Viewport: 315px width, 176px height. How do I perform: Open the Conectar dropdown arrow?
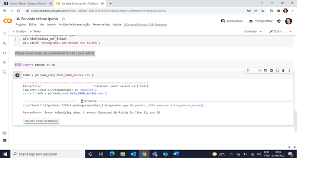pyautogui.click(x=261, y=31)
